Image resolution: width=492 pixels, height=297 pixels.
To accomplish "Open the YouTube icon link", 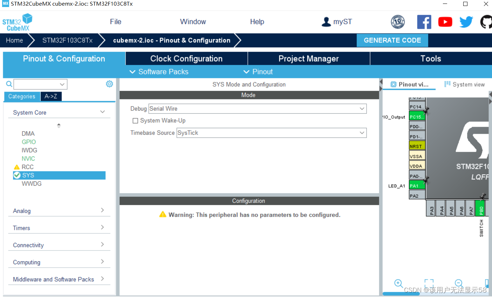I will [x=445, y=22].
